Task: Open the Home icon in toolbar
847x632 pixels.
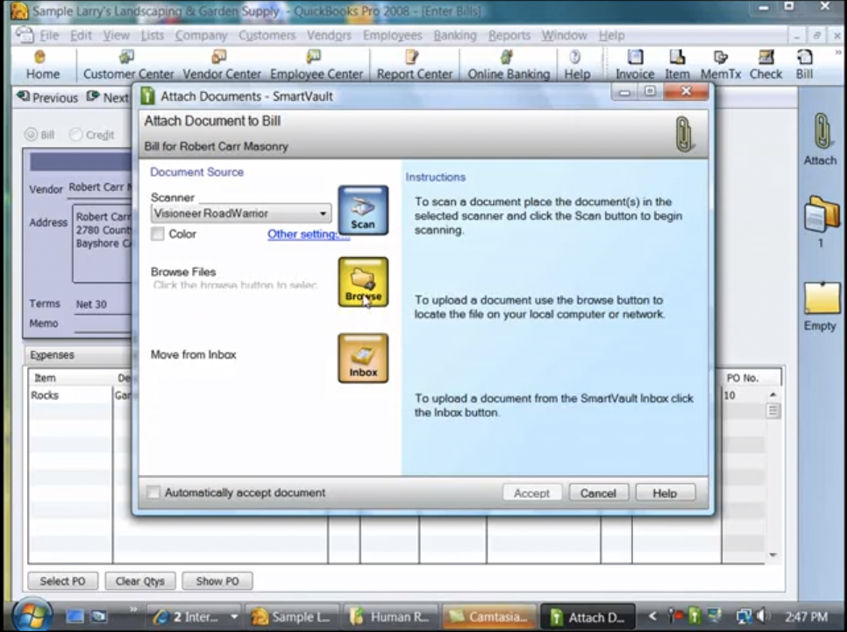Action: pyautogui.click(x=42, y=65)
